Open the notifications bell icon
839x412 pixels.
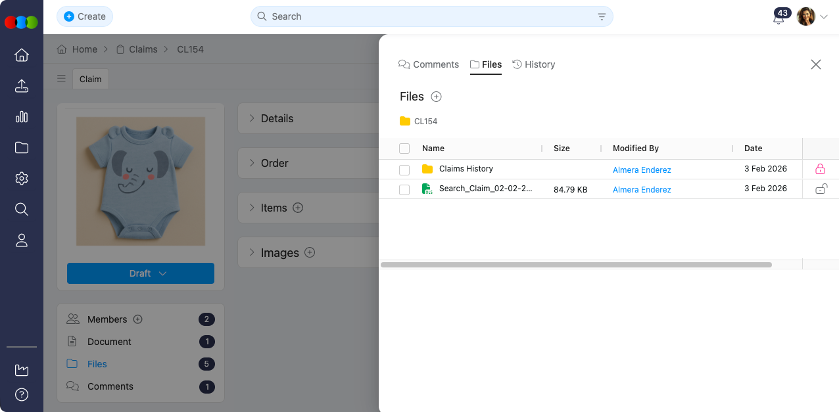pyautogui.click(x=779, y=18)
